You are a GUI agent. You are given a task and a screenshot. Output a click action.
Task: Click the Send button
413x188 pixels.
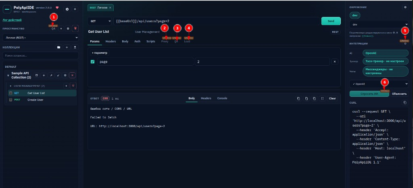(331, 21)
